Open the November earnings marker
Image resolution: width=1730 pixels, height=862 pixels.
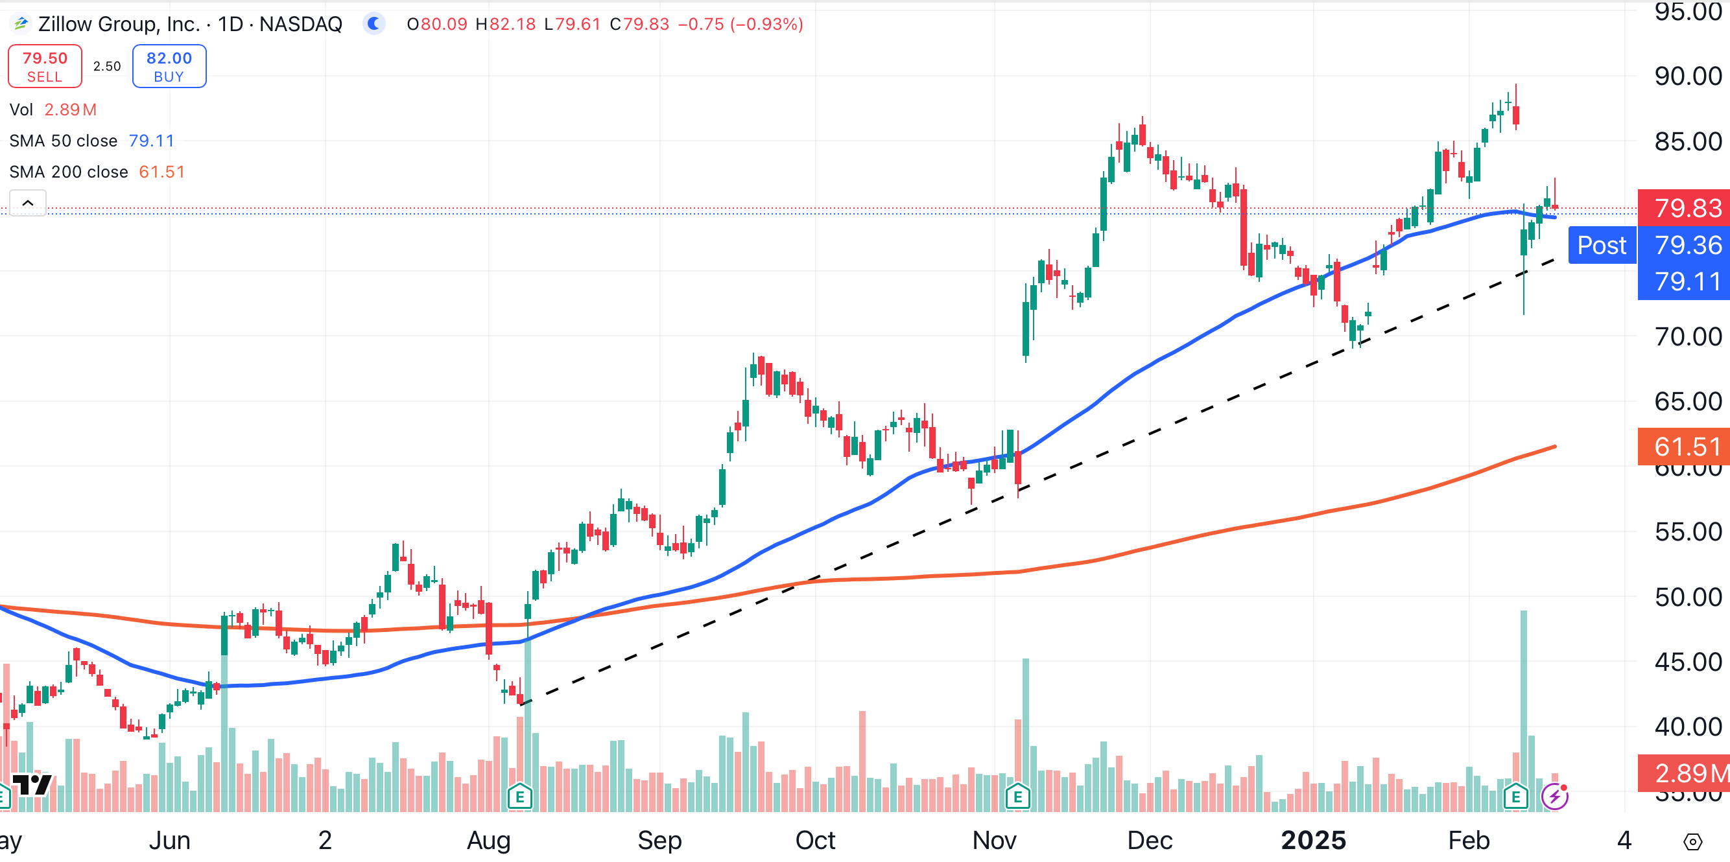point(1017,797)
